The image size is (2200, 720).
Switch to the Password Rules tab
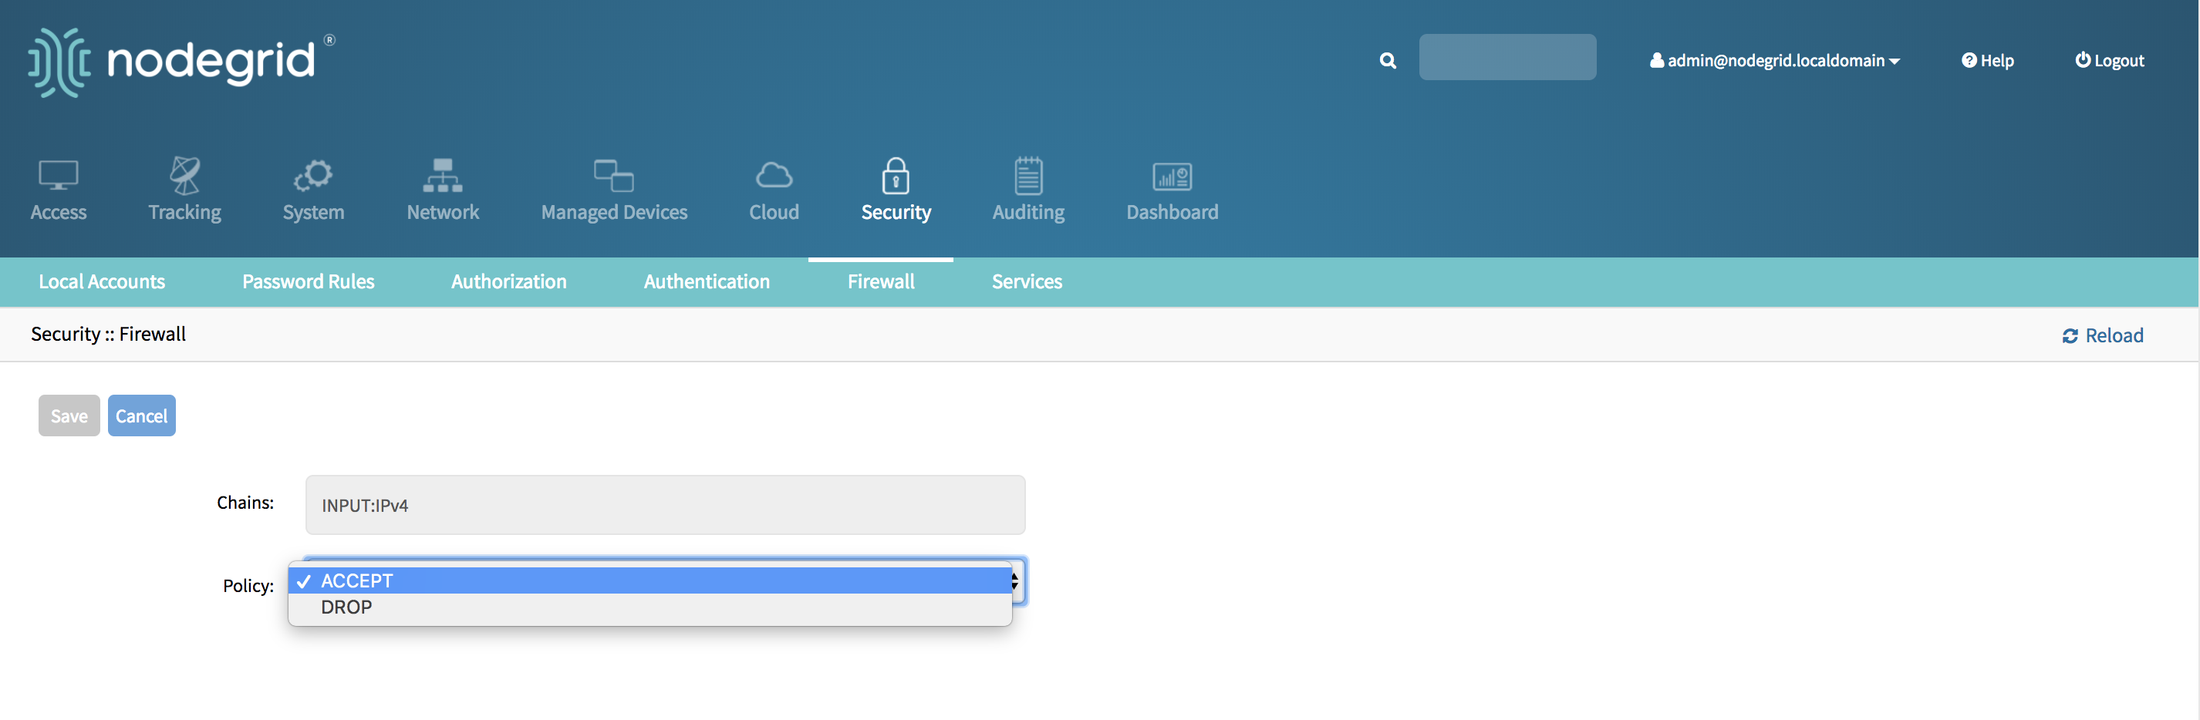pos(309,281)
